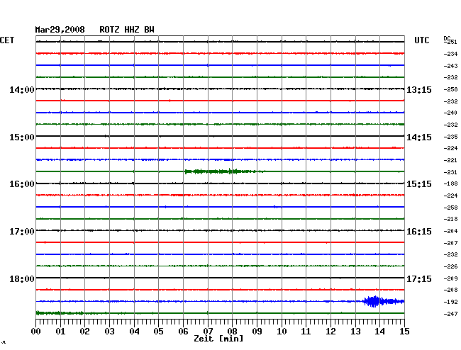461x350 pixels.
Task: Click the 06 minute axis label
Action: (183, 332)
